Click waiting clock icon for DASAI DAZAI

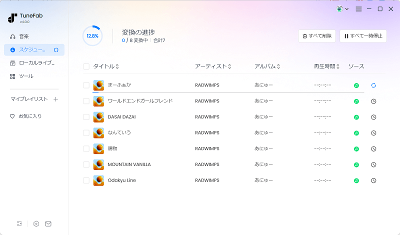(x=373, y=117)
